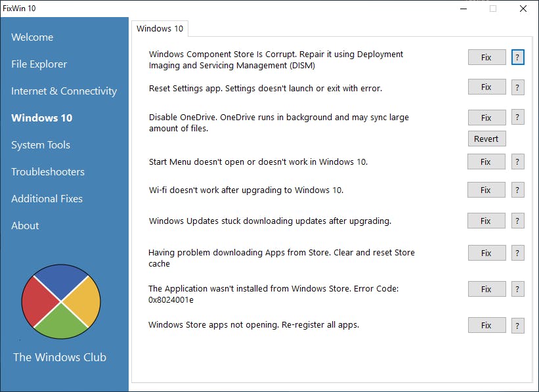Open help for Reset Settings app fix

pos(518,87)
